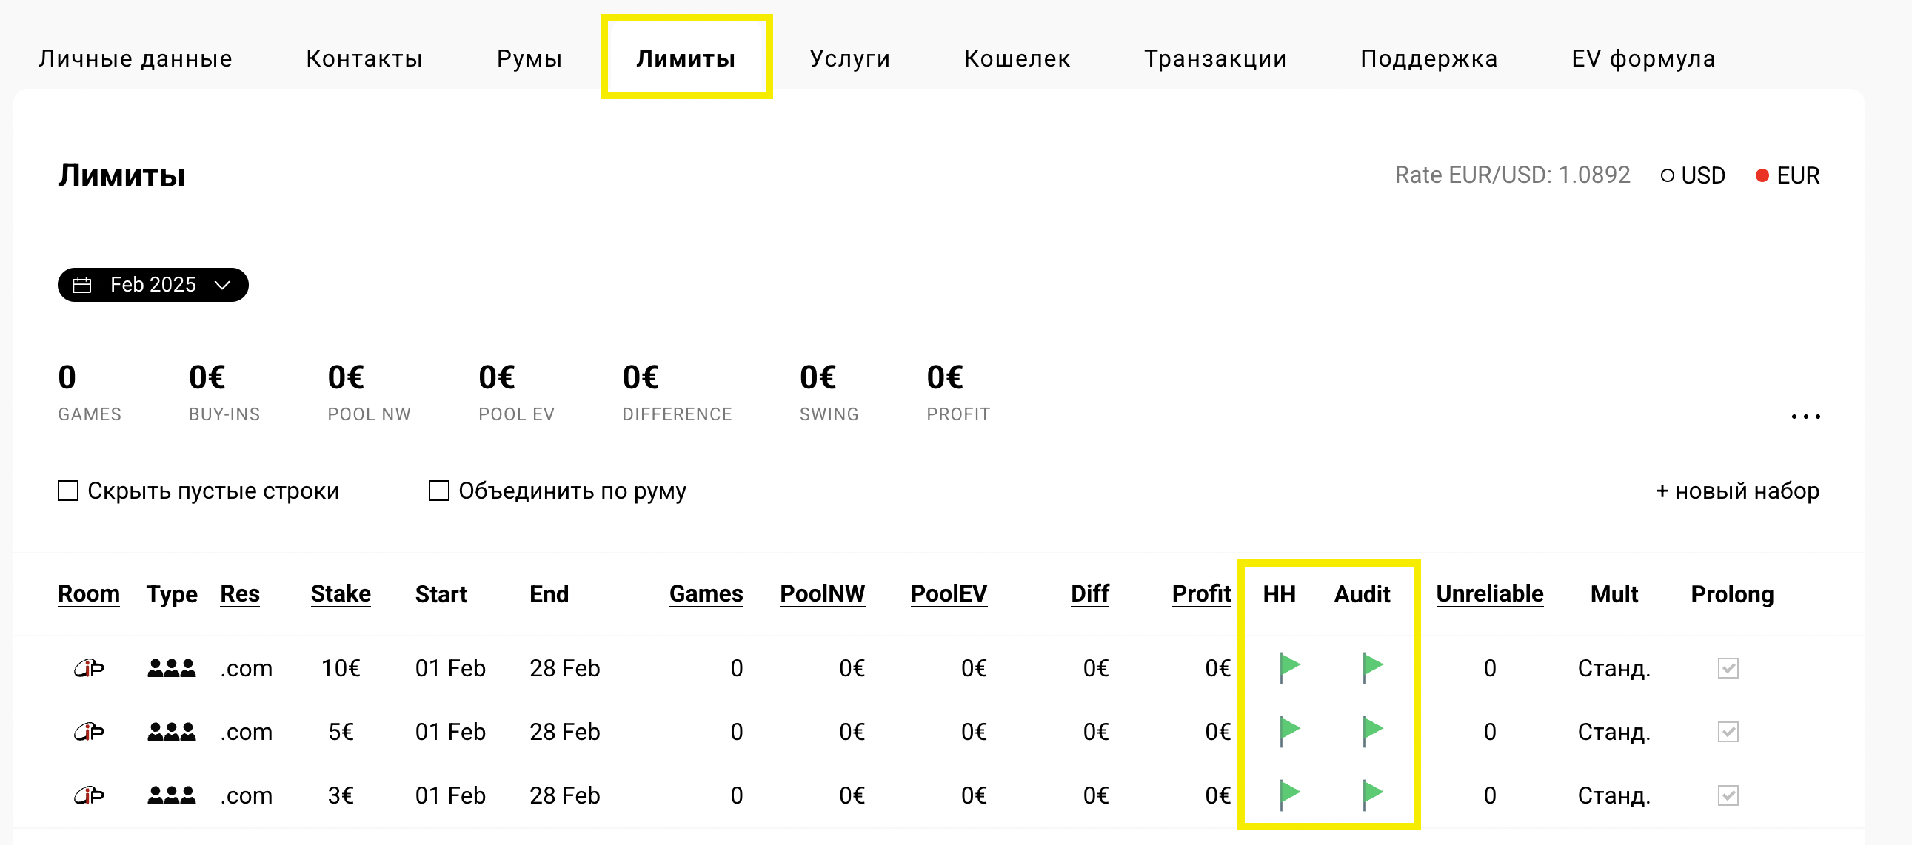Tick the Объединить по руму checkbox

438,491
